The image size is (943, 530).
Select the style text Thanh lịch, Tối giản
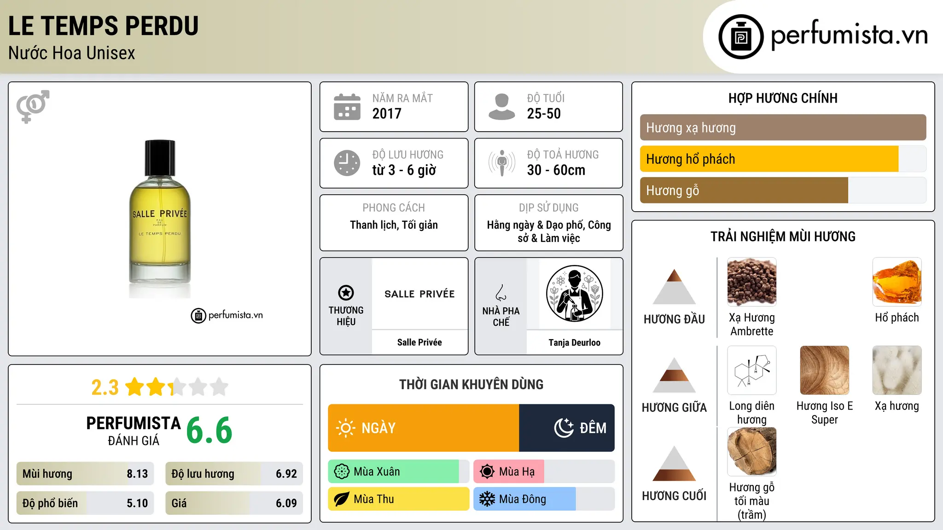[x=394, y=225]
